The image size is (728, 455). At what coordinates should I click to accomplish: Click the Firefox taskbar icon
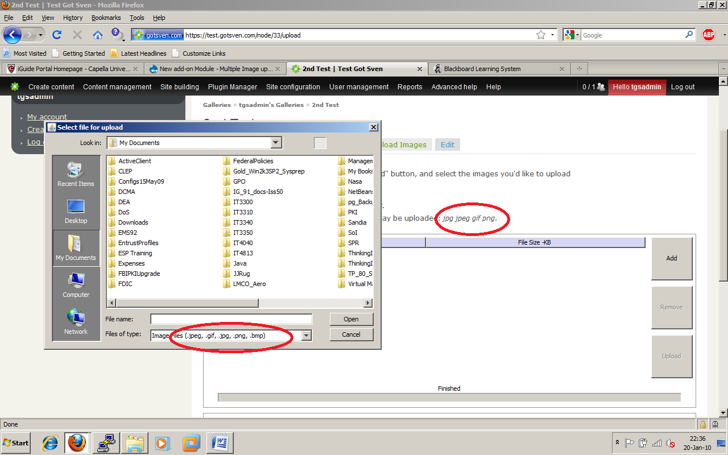[76, 442]
